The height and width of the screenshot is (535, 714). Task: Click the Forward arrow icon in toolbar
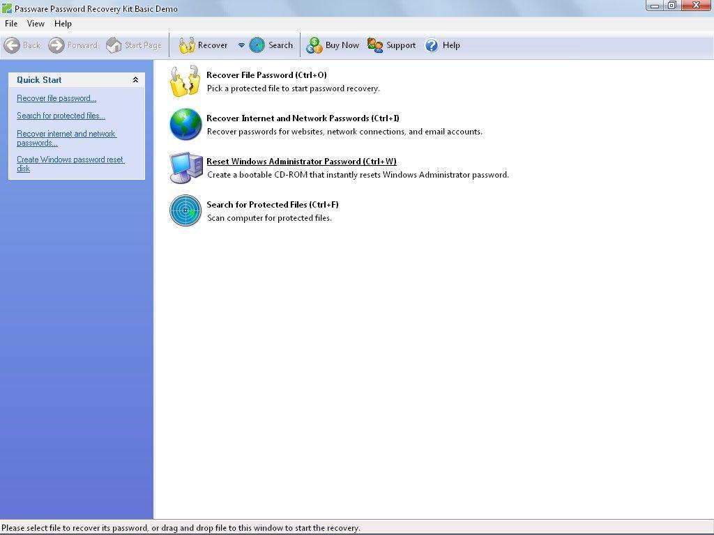56,45
